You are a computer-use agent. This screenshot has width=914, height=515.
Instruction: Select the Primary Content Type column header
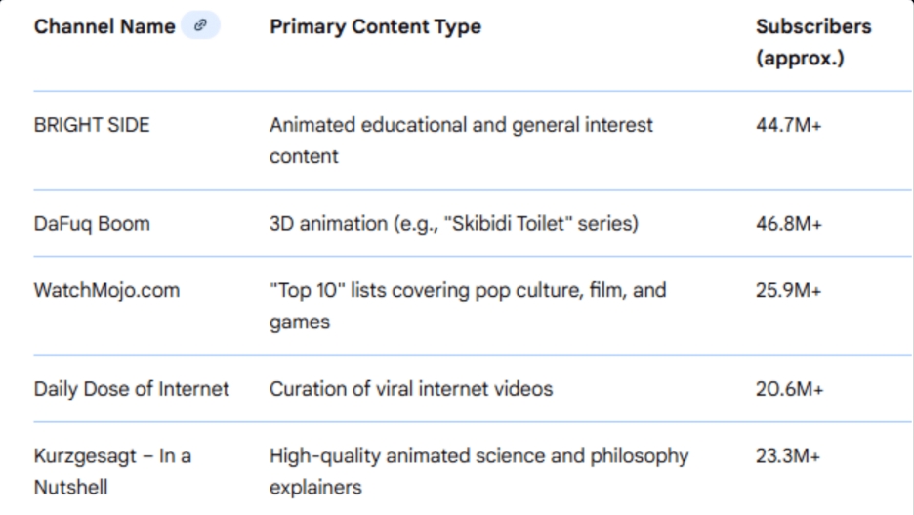coord(375,27)
